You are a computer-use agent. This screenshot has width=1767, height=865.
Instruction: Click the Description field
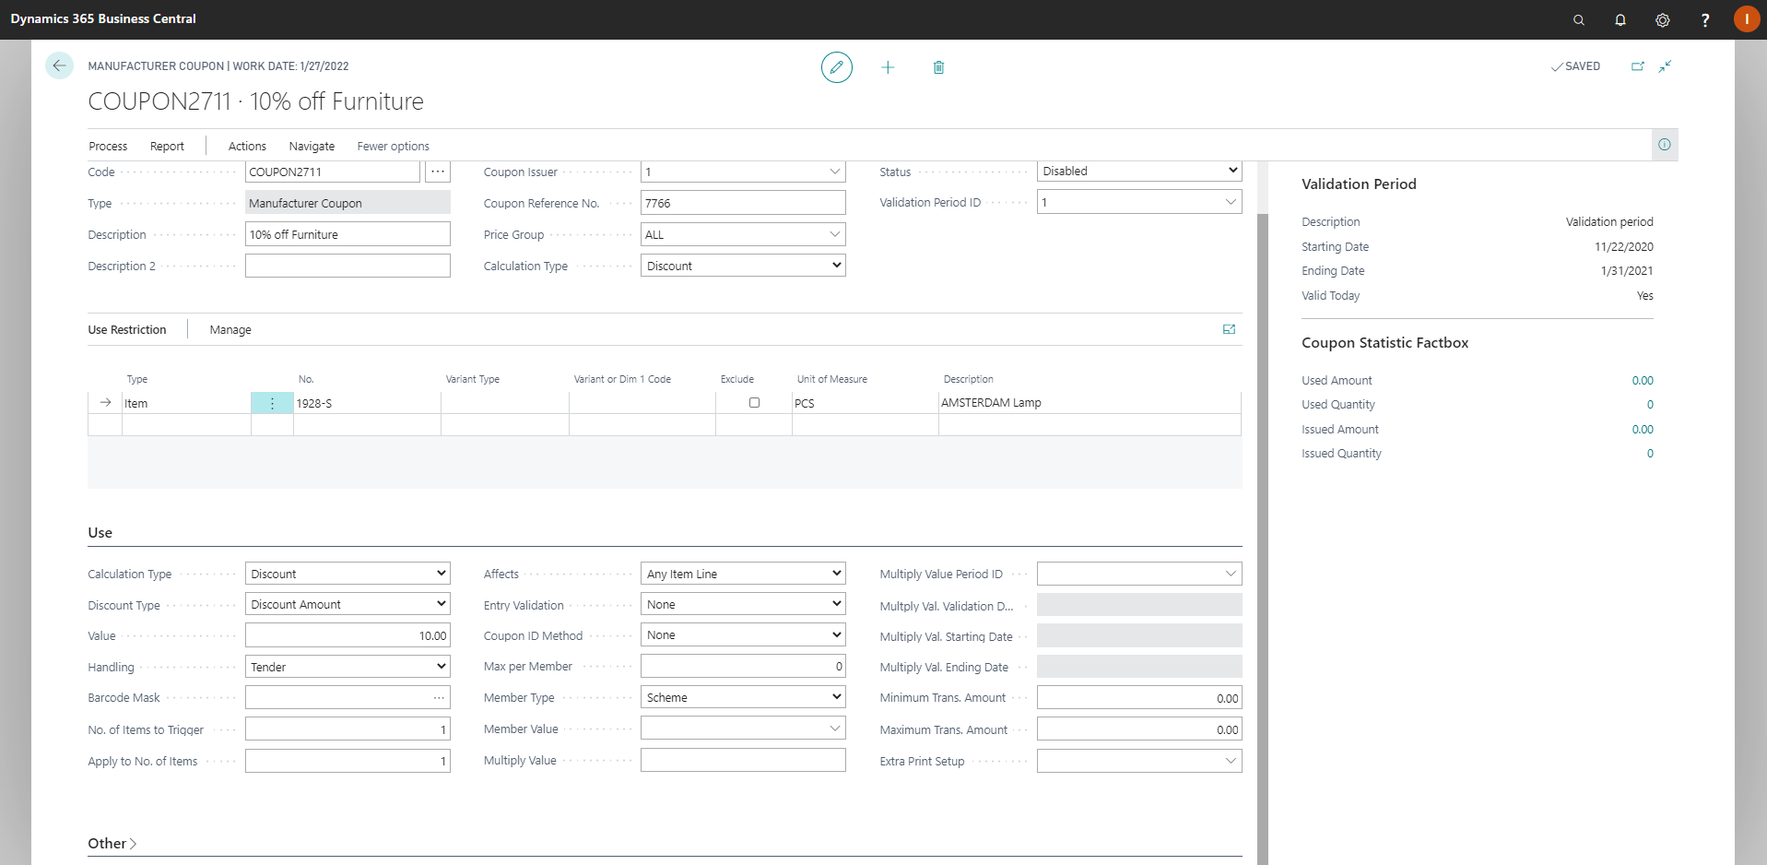[x=348, y=234]
